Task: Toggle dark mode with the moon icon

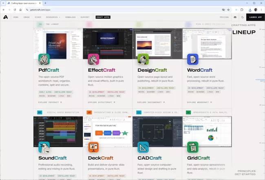Action: [243, 17]
